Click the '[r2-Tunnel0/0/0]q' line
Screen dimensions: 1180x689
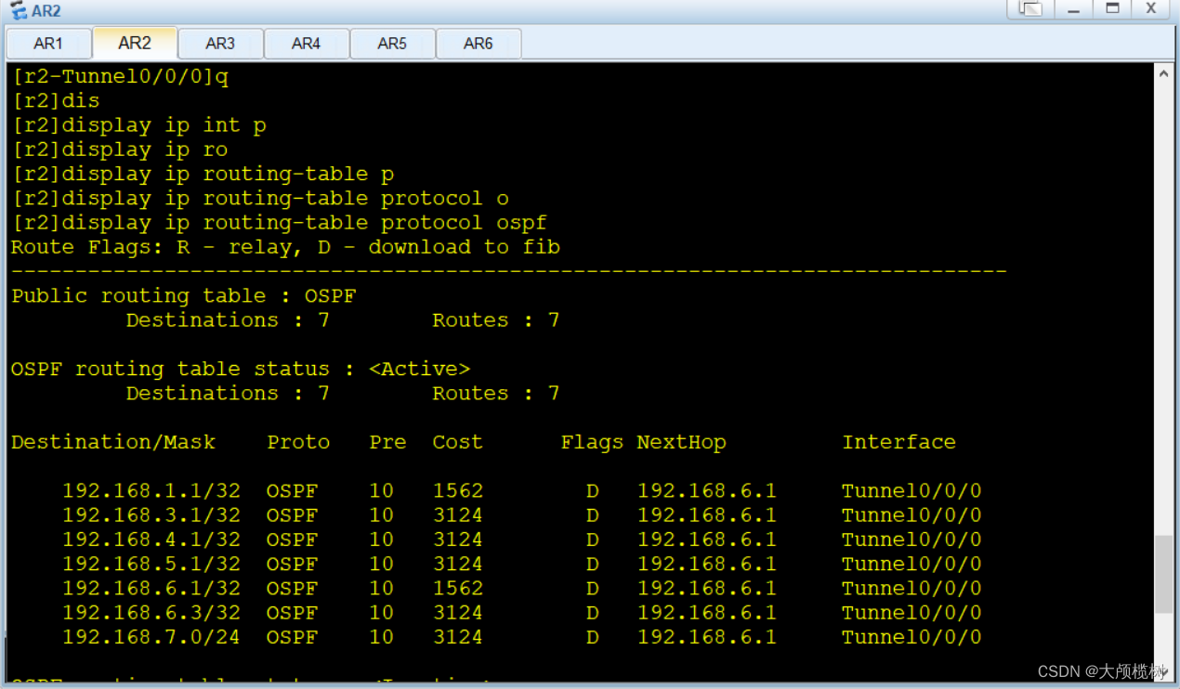[120, 76]
